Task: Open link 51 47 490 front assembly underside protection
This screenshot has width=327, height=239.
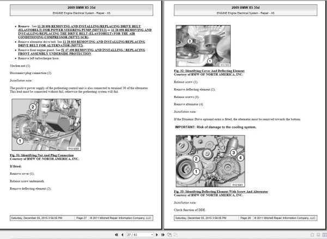Action: click(x=82, y=52)
